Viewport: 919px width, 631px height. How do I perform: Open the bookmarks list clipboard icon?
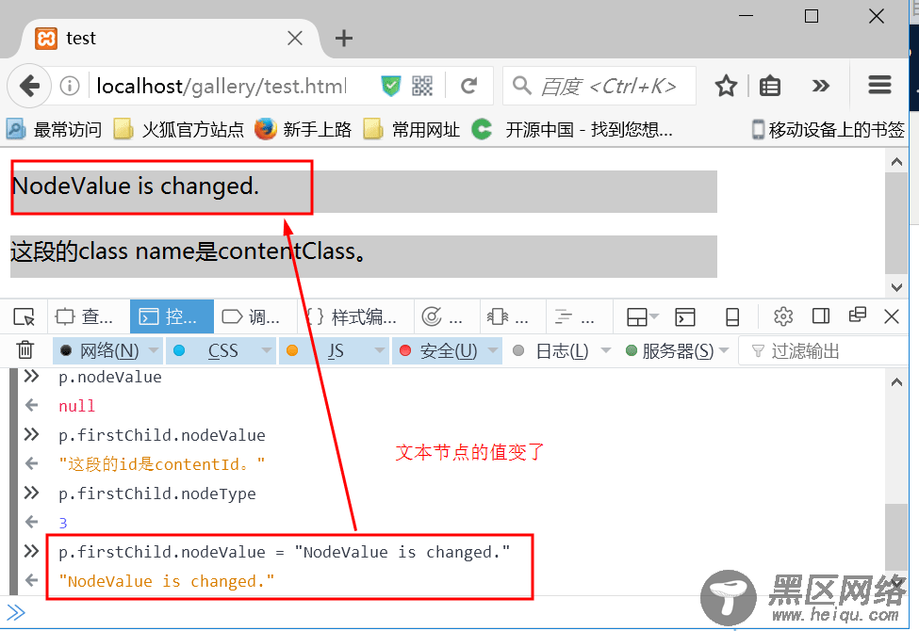(769, 86)
